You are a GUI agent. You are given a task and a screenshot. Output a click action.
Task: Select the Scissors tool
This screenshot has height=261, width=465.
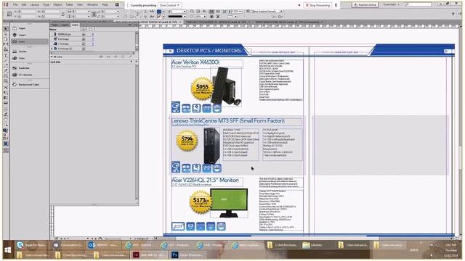pyautogui.click(x=6, y=88)
